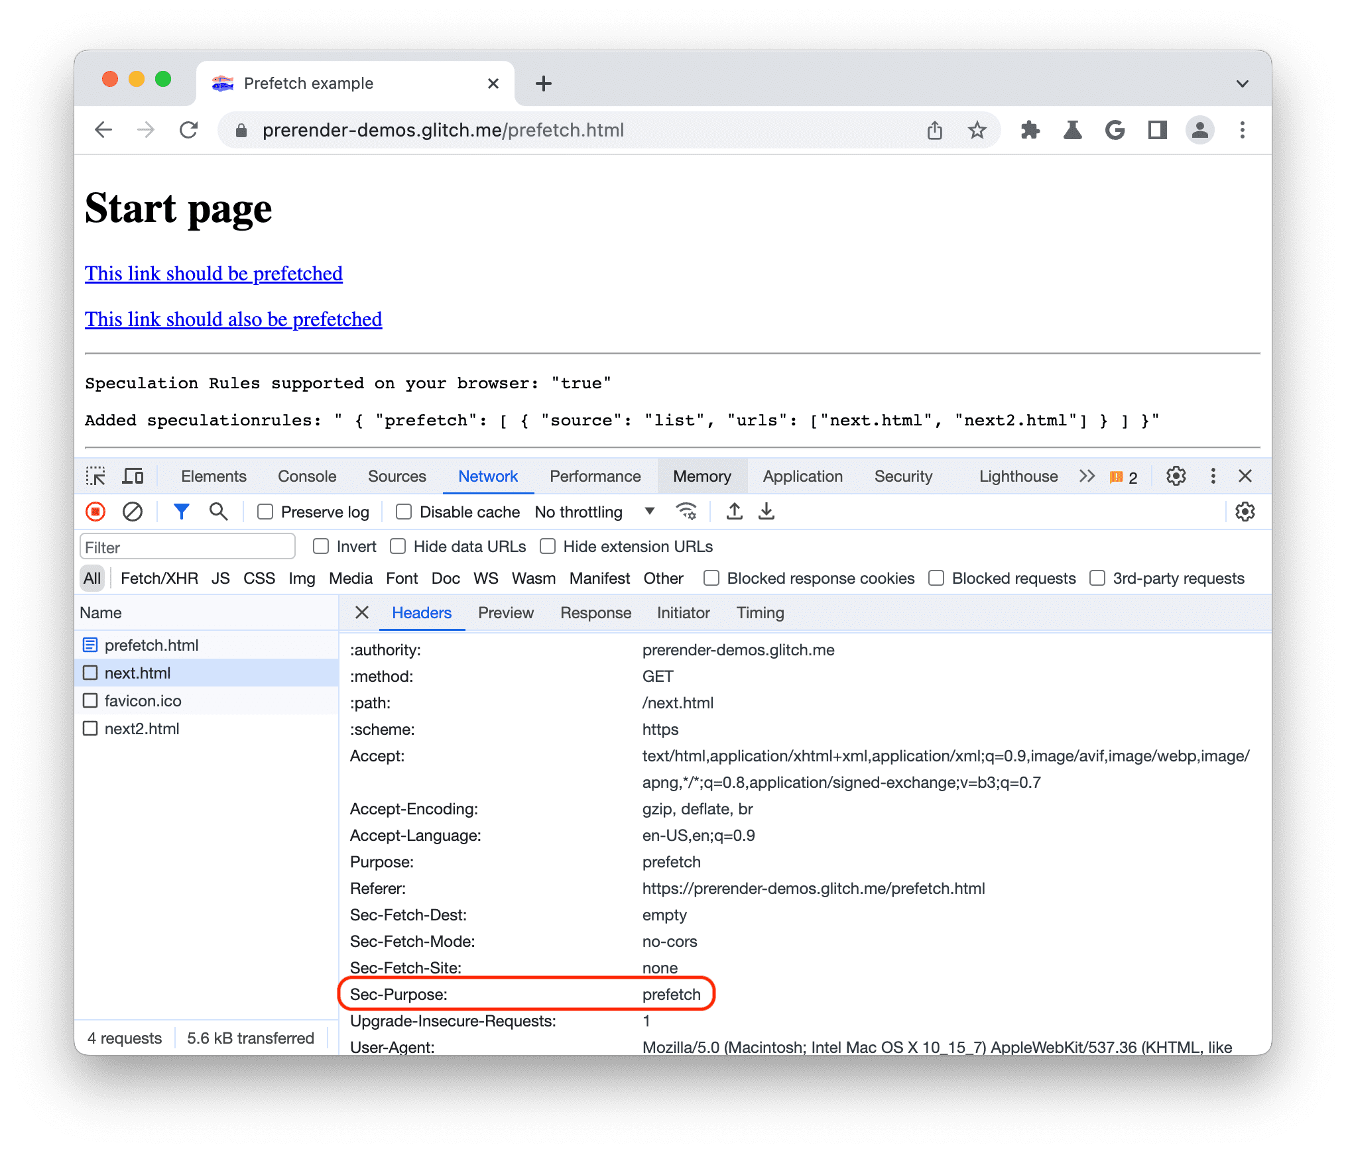Viewport: 1346px width, 1153px height.
Task: Click the DevTools more options menu icon
Action: (1212, 478)
